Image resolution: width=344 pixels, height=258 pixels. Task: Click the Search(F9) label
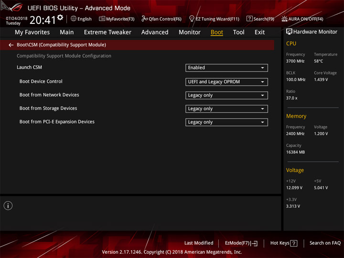[264, 19]
